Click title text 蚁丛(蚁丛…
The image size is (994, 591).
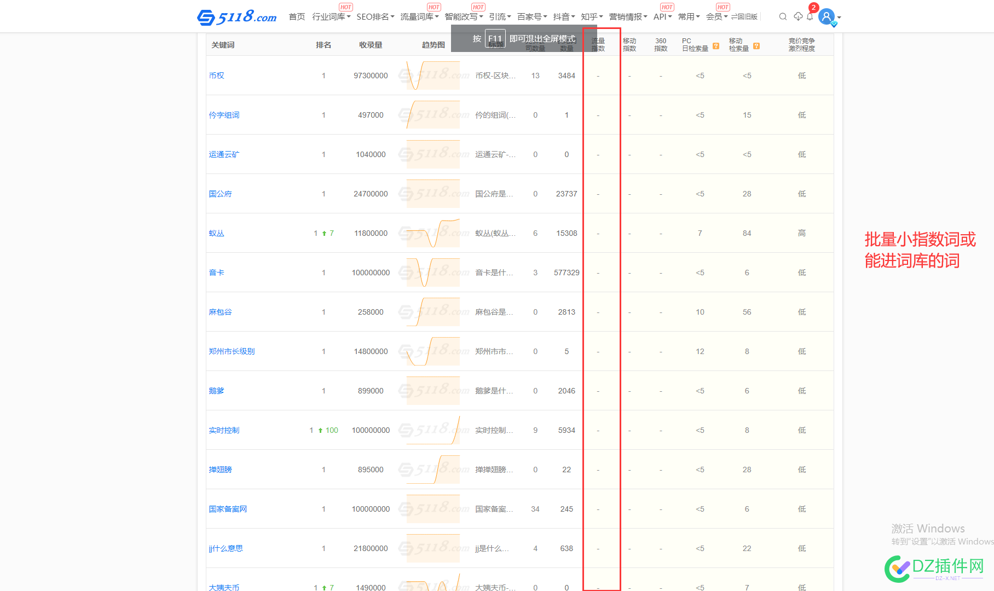(495, 233)
